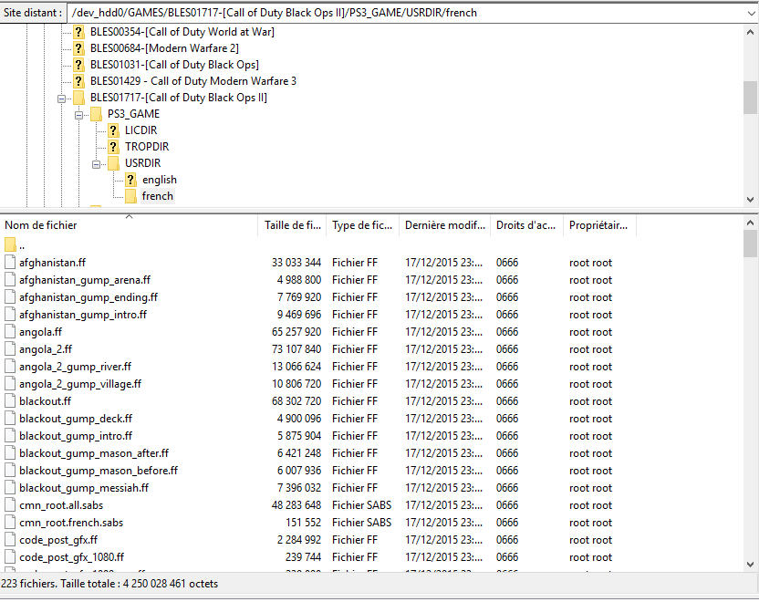Click the french folder icon in tree
The height and width of the screenshot is (602, 759).
130,196
